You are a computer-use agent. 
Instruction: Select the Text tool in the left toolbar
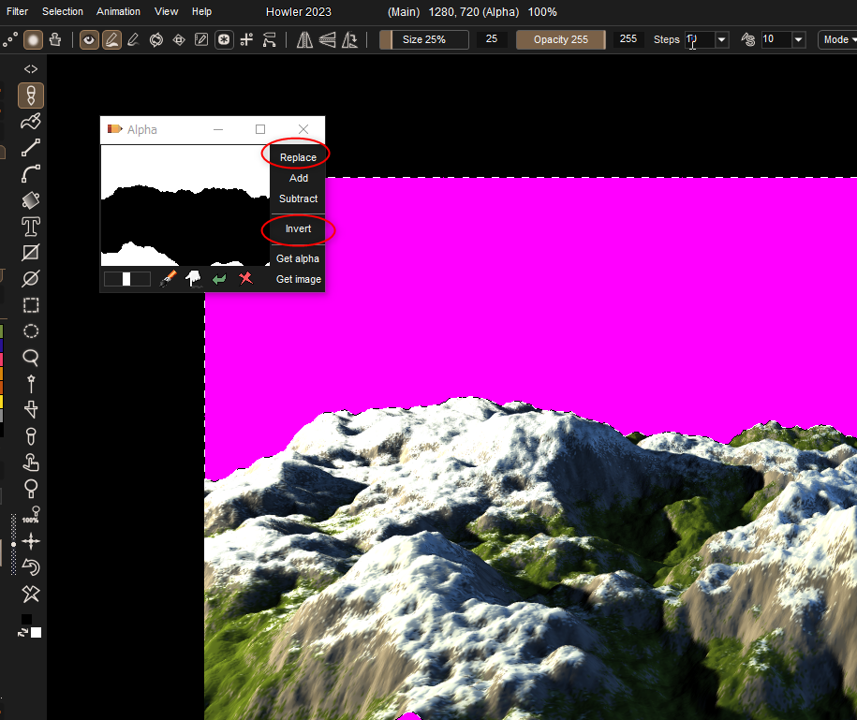[31, 227]
